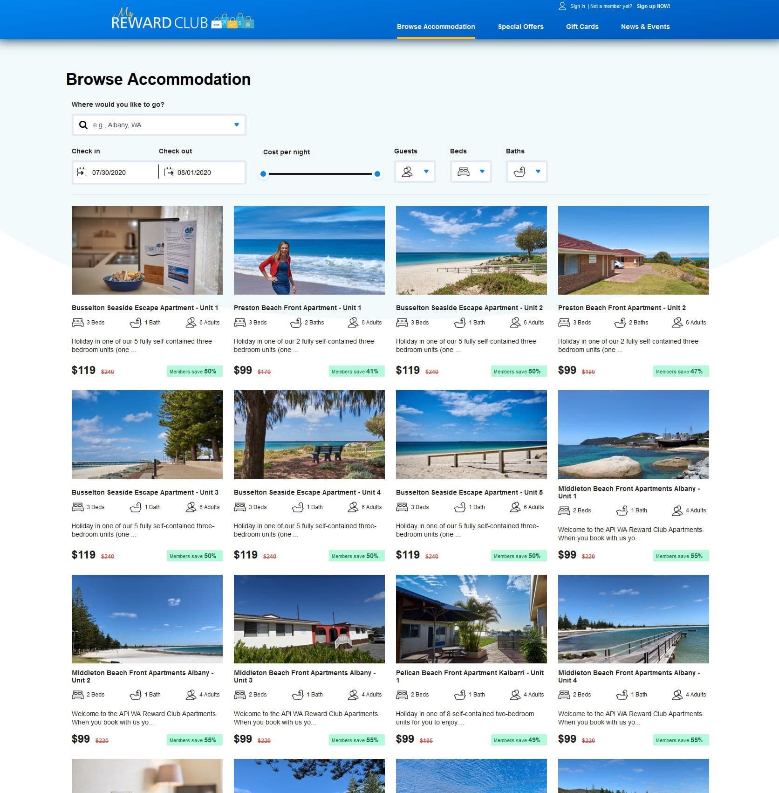
Task: Open Busselton Seaside Escape Apartment - Unit 3 title
Action: click(145, 492)
